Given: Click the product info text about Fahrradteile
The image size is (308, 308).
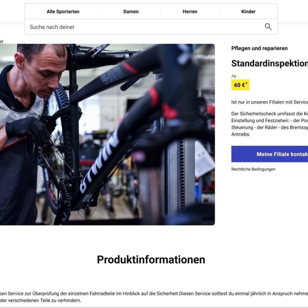Looking at the screenshot, I should point(154,297).
